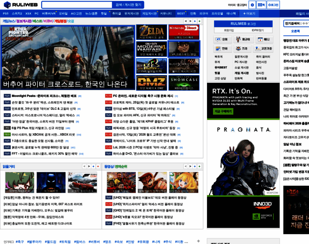Image resolution: width=309 pixels, height=244 pixels.
Task: Open the ID/PW찾기 link
Action: (258, 30)
